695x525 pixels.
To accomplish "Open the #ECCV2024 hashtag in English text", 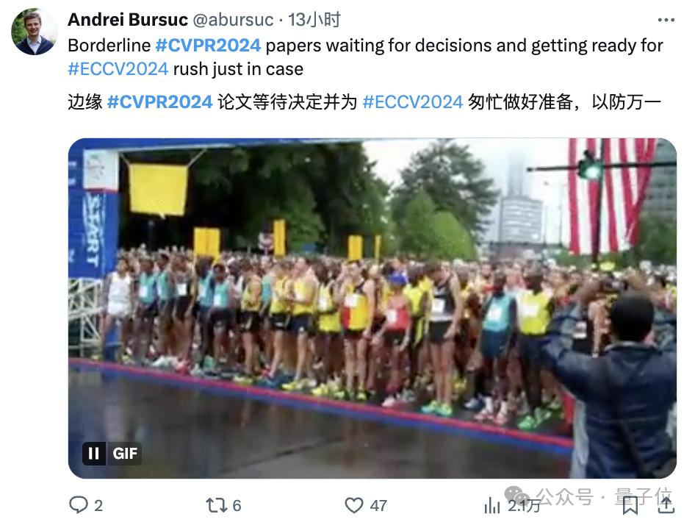I will click(x=118, y=69).
